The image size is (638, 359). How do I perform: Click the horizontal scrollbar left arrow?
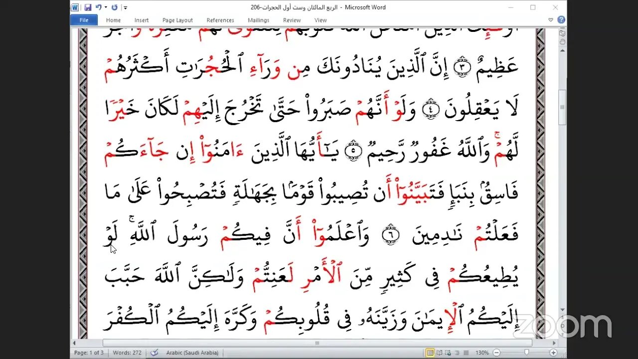75,343
